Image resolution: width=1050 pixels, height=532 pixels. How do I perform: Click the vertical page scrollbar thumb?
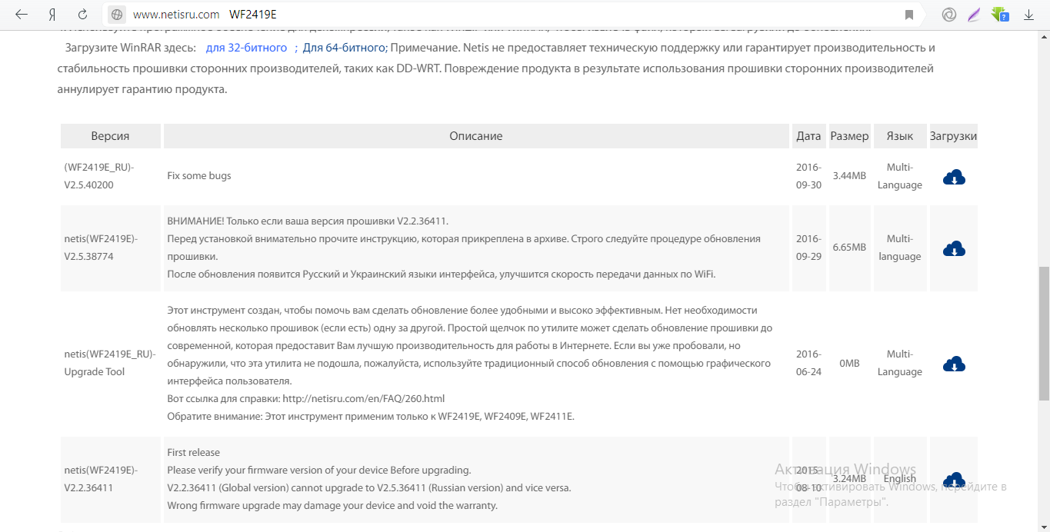[x=1044, y=332]
